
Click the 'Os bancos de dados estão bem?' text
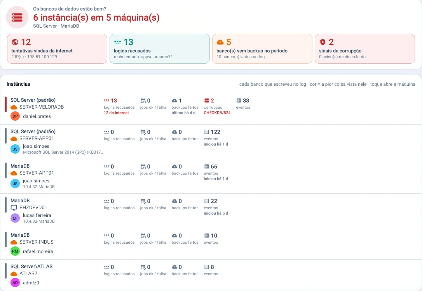pyautogui.click(x=70, y=9)
